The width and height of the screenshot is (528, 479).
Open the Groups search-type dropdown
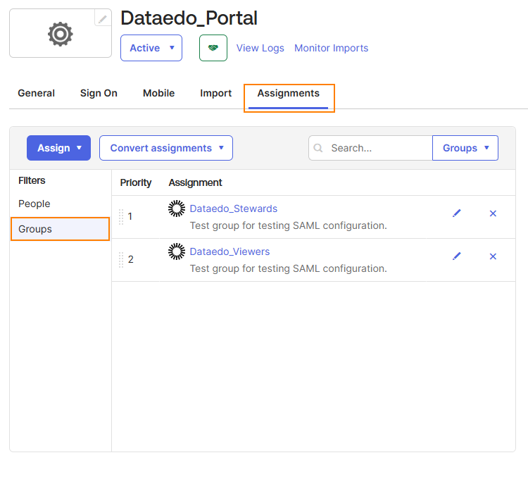click(465, 148)
